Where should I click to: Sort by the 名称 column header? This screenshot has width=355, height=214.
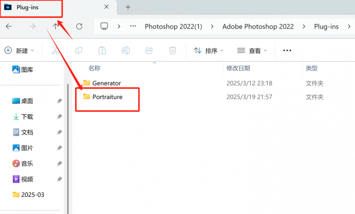click(94, 68)
